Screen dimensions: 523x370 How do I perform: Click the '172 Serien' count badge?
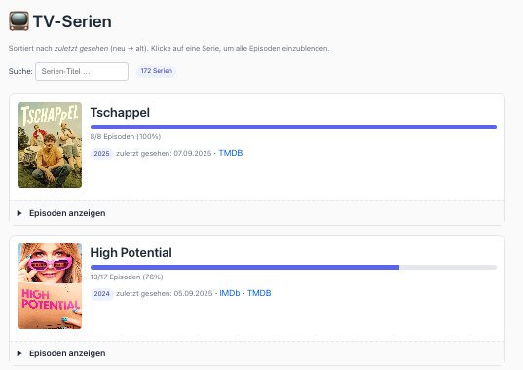tap(157, 71)
